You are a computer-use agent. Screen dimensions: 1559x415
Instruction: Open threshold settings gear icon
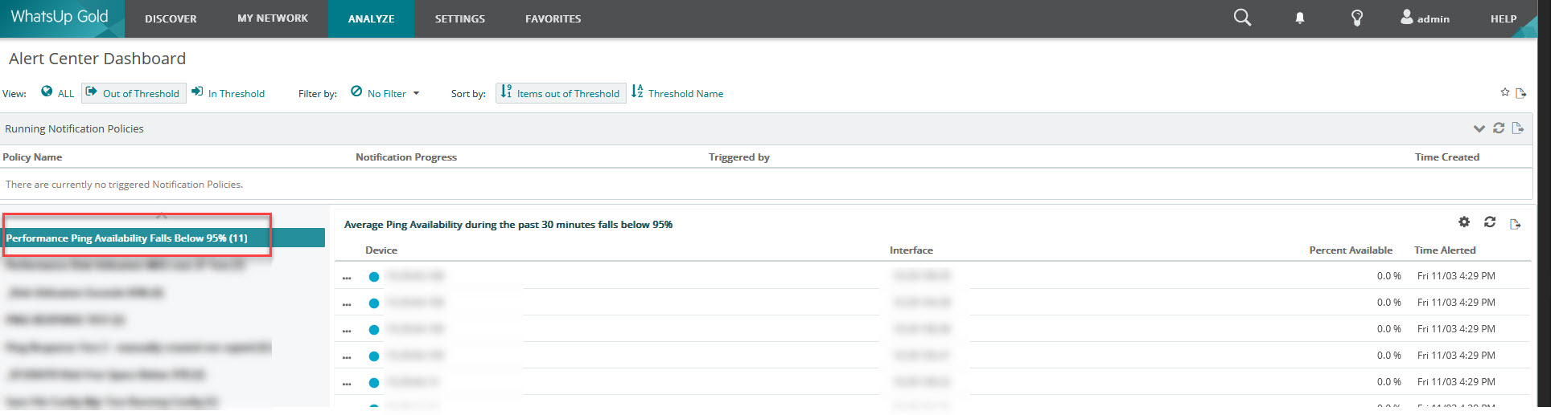pos(1464,222)
